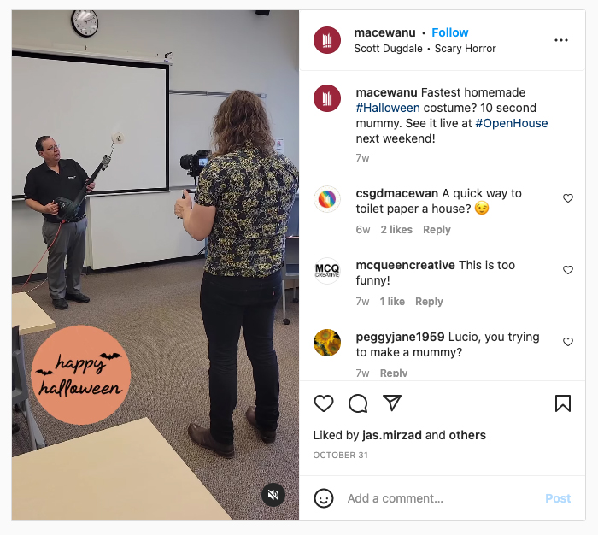Open the three-dot more options menu
Screen dimensions: 598x535
click(x=561, y=40)
